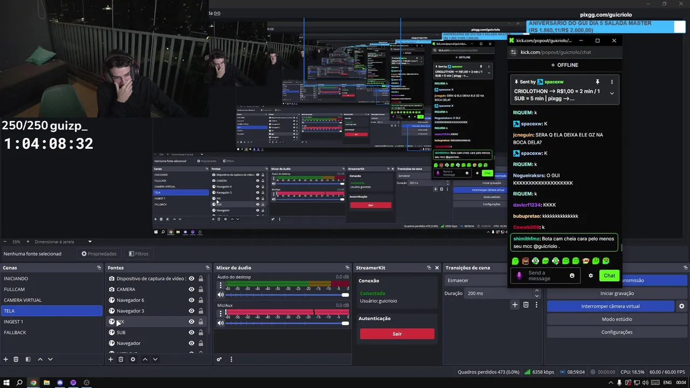Viewport: 690px width, 388px height.
Task: Remove selected scene with trash icon in Cenas
Action: (16, 359)
